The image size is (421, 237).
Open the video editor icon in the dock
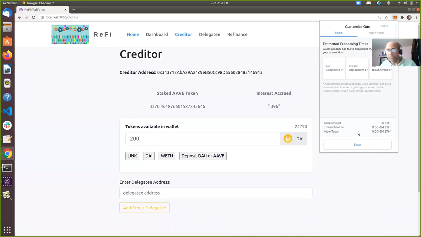(x=7, y=181)
